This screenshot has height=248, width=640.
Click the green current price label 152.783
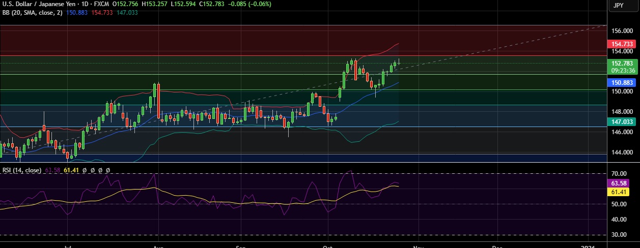click(621, 64)
